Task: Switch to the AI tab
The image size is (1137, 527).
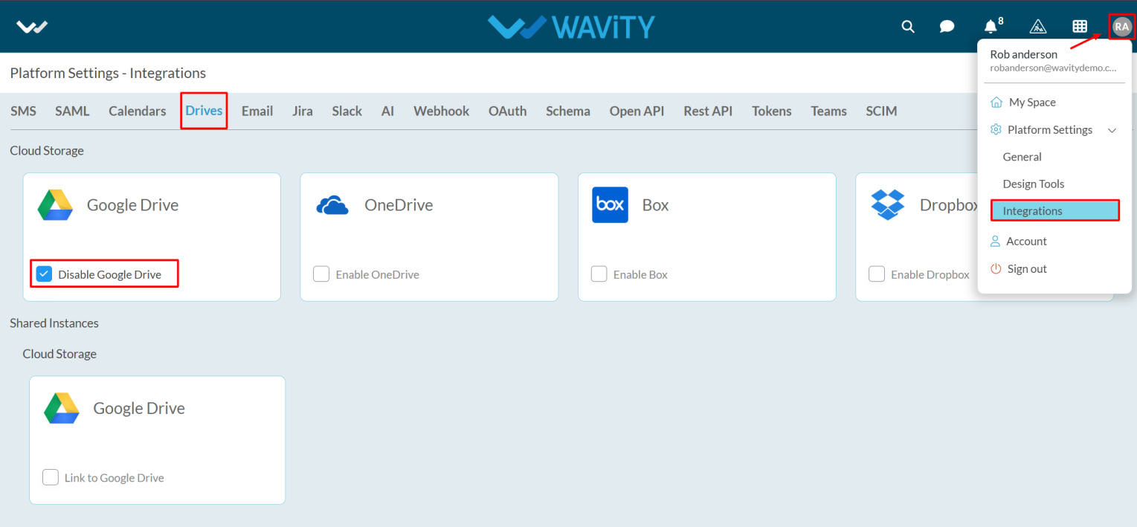Action: (387, 111)
